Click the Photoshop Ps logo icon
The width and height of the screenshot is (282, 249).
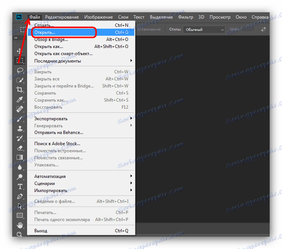tap(19, 17)
